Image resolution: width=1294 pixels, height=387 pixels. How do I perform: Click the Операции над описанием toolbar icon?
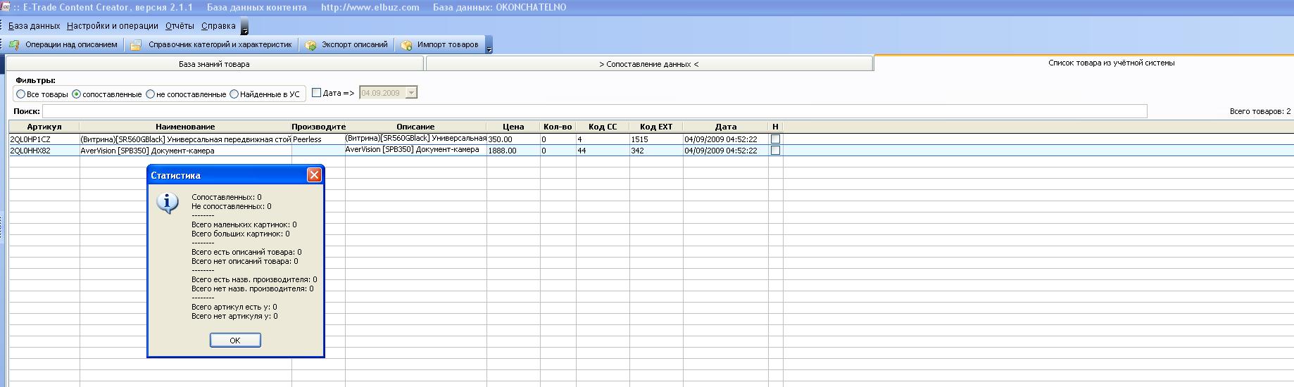[14, 45]
